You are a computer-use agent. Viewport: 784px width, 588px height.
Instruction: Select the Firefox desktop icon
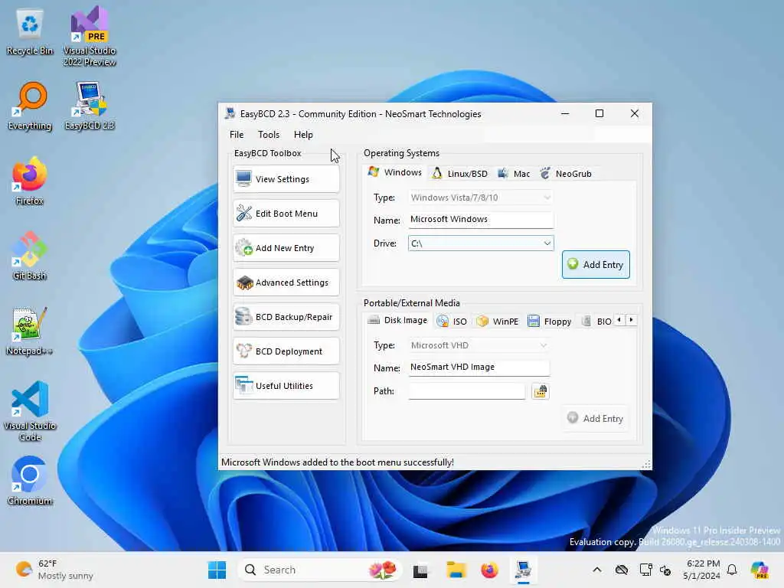[30, 181]
